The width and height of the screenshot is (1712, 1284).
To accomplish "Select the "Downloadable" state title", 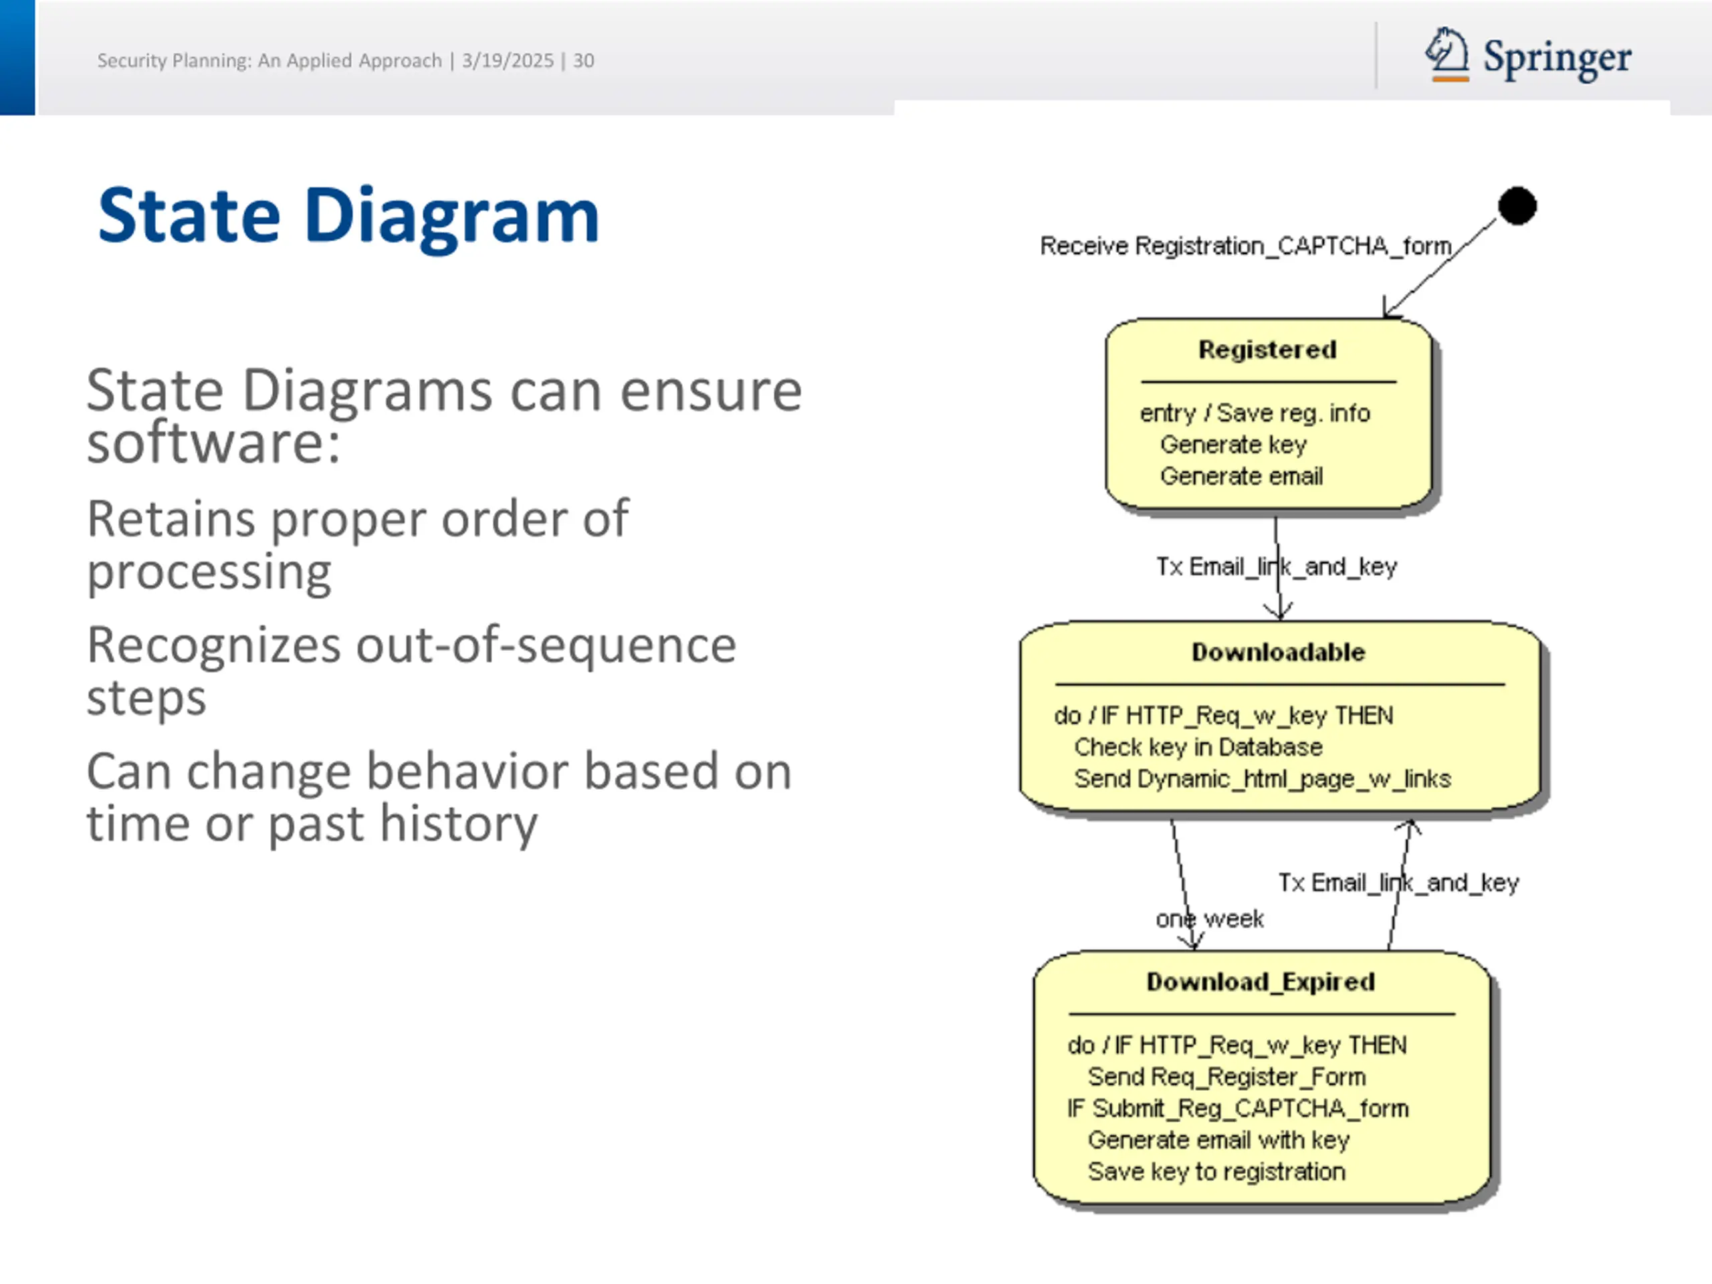I will [1279, 653].
